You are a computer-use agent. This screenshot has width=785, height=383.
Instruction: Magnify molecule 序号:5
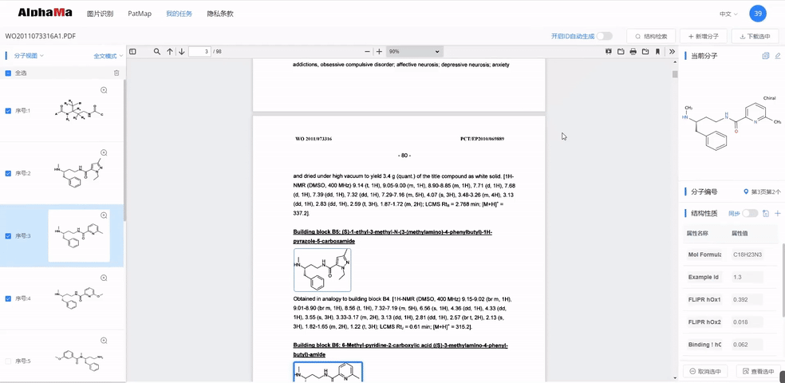(105, 341)
